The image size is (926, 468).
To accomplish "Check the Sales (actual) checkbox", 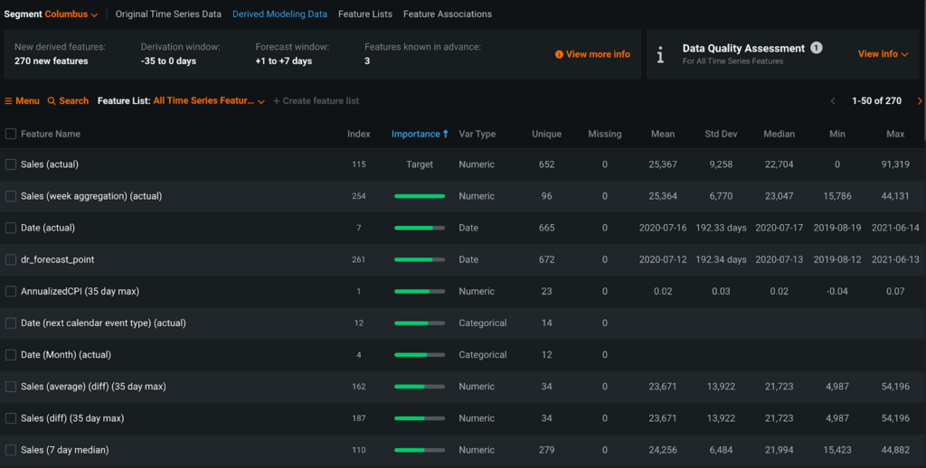I will [x=11, y=164].
